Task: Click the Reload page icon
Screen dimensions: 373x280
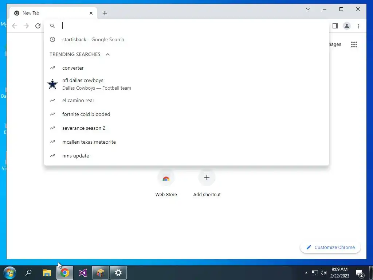Action: [x=38, y=26]
